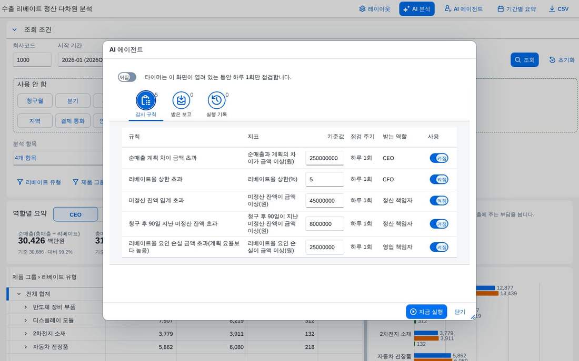Edit threshold field showing 8000000

coord(325,224)
